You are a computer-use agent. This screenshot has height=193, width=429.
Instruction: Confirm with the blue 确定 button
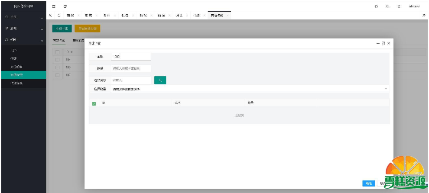(368, 183)
